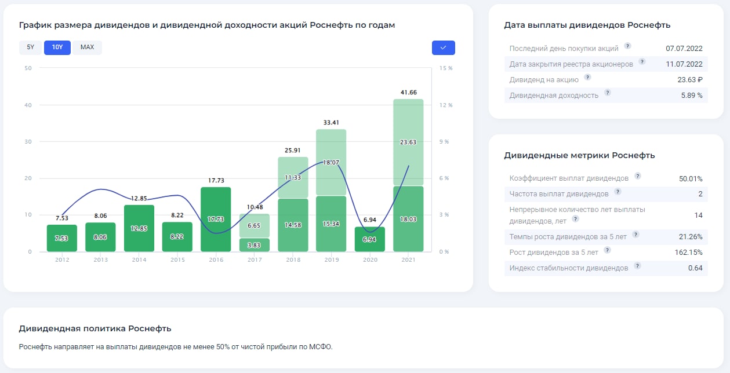Switch chart range to 5Y
Image resolution: width=730 pixels, height=373 pixels.
pos(31,47)
